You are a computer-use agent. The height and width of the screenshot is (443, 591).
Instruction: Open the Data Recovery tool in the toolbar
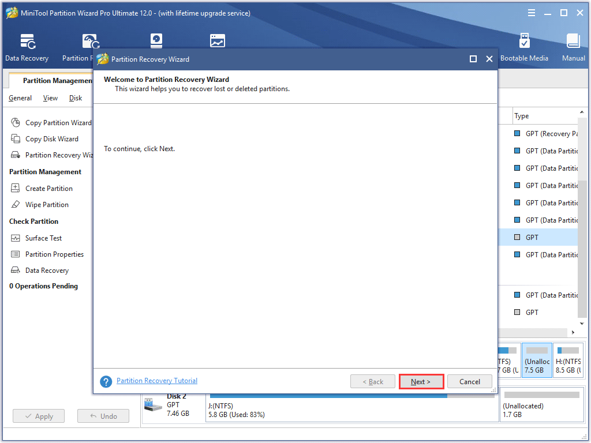[x=27, y=47]
